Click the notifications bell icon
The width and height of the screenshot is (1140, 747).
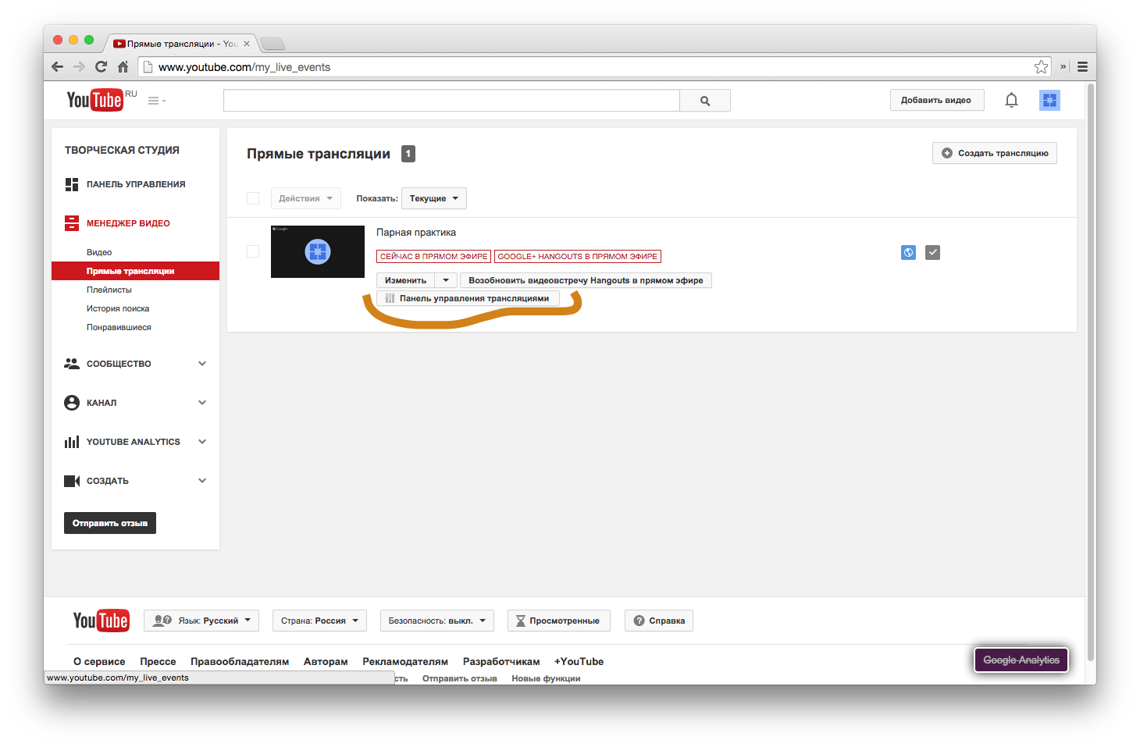[1011, 100]
